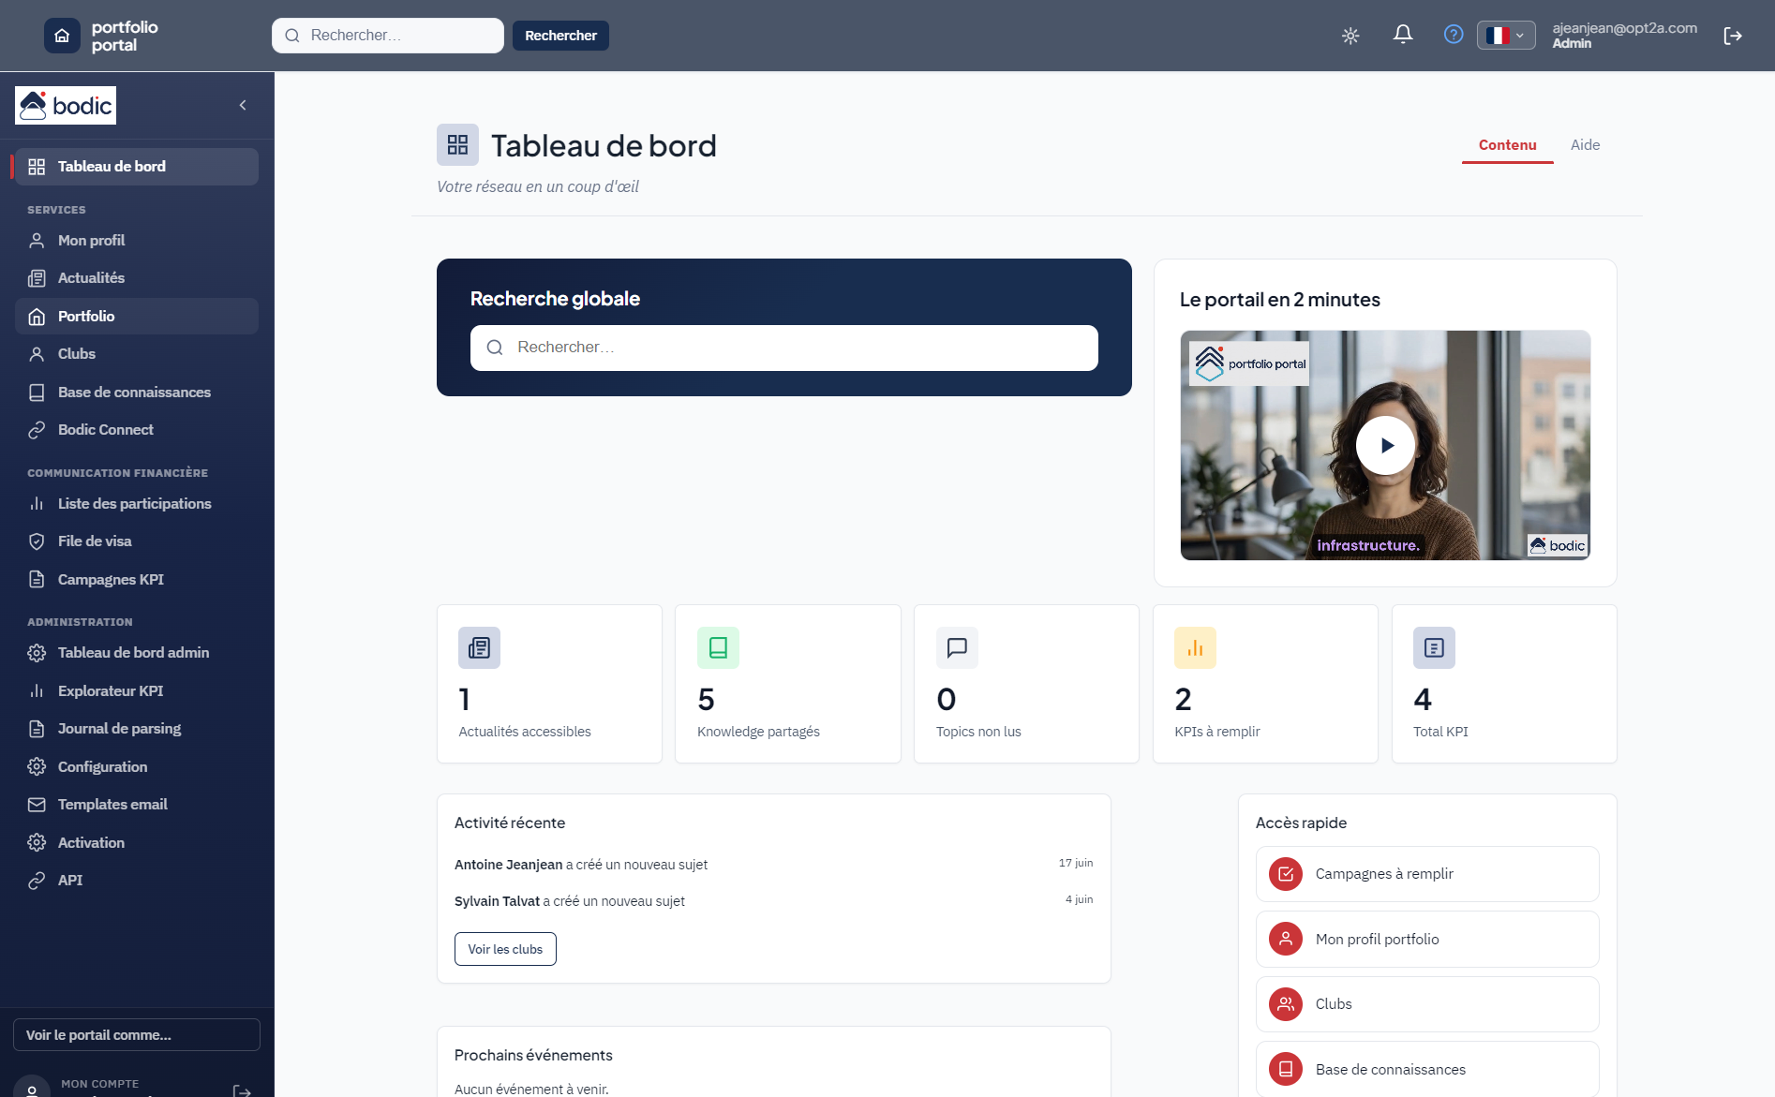Click the bodic logo in sidebar
Image resolution: width=1775 pixels, height=1097 pixels.
(66, 105)
